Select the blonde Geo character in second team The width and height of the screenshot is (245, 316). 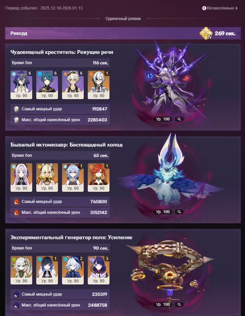tap(47, 178)
